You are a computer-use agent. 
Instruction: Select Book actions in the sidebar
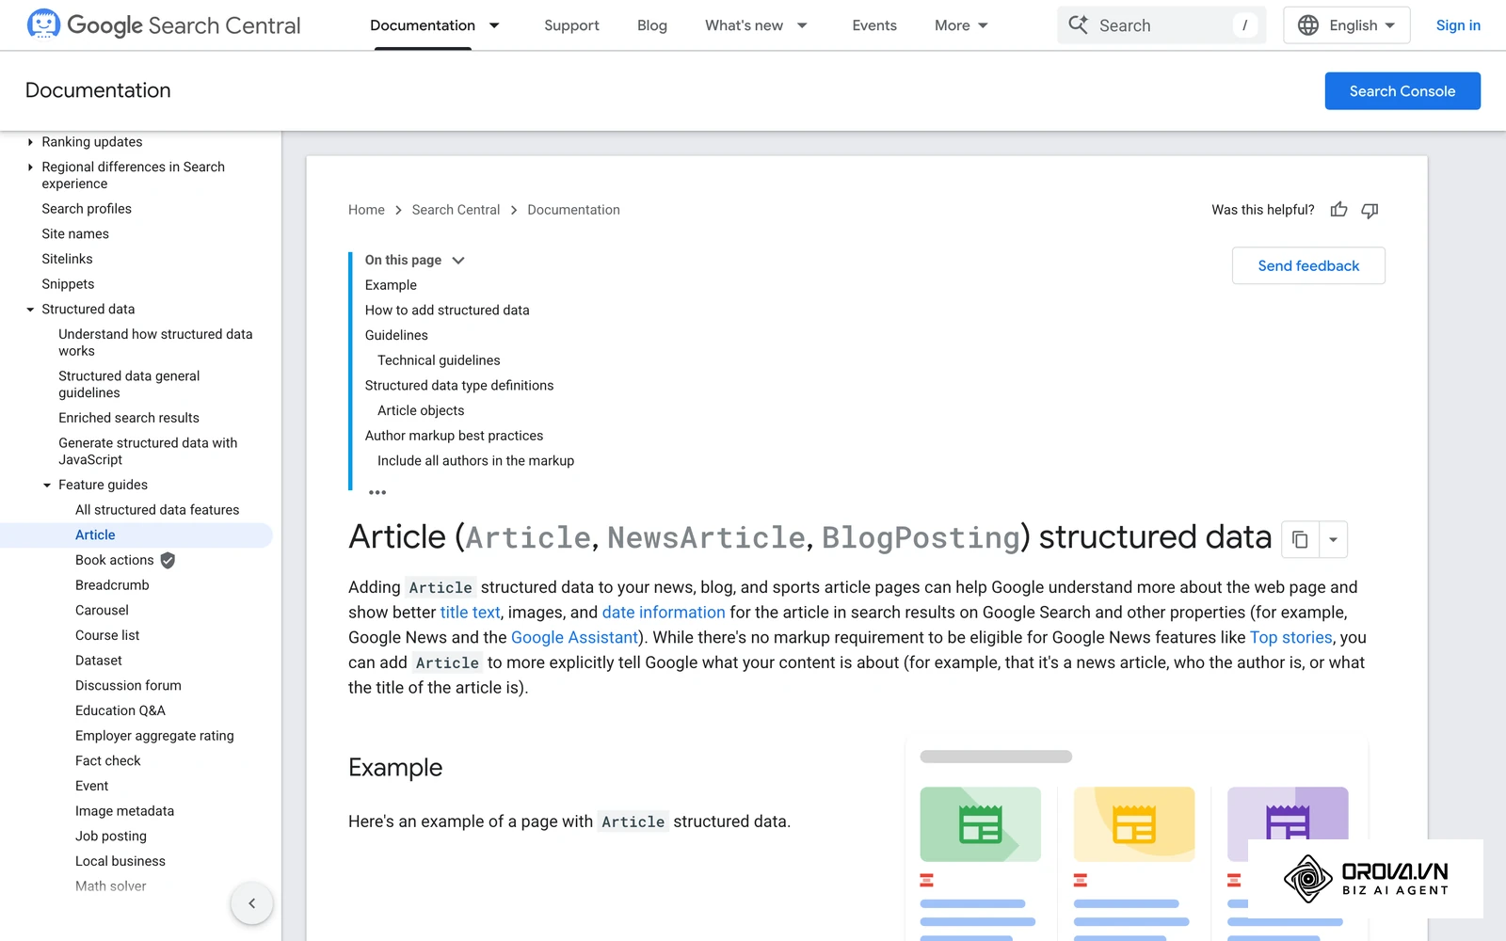pyautogui.click(x=114, y=560)
